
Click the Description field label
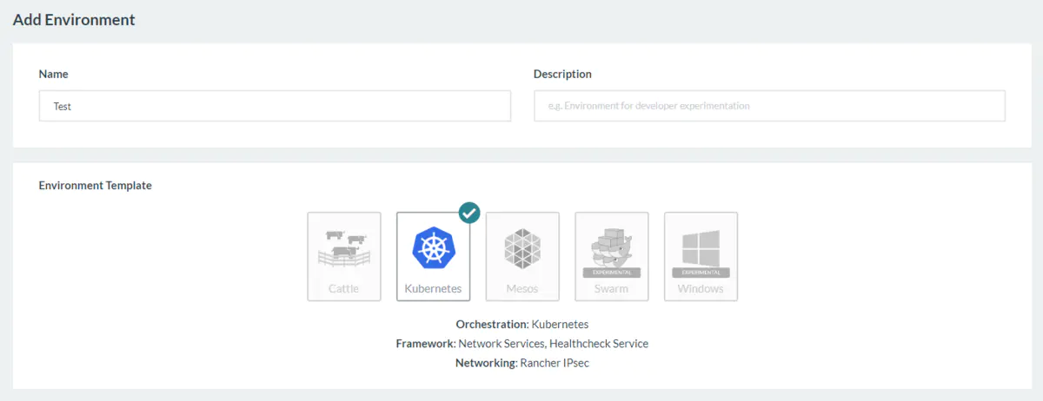(x=562, y=75)
